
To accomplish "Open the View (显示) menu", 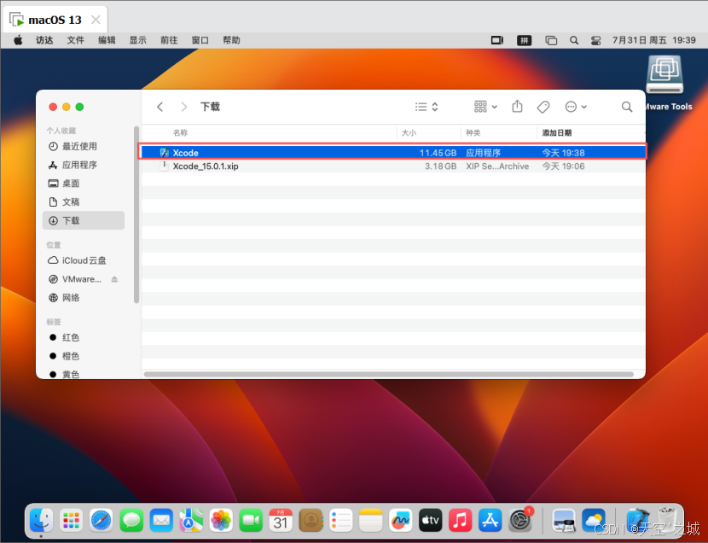I will click(x=137, y=40).
